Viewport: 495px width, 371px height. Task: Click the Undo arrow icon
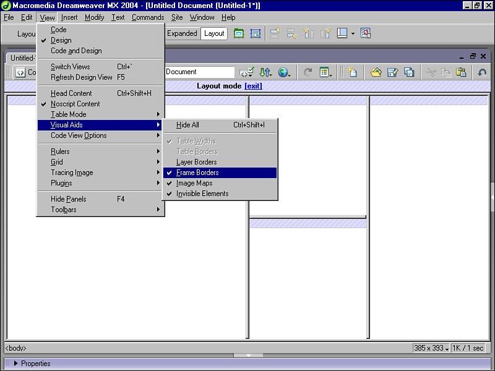(482, 72)
